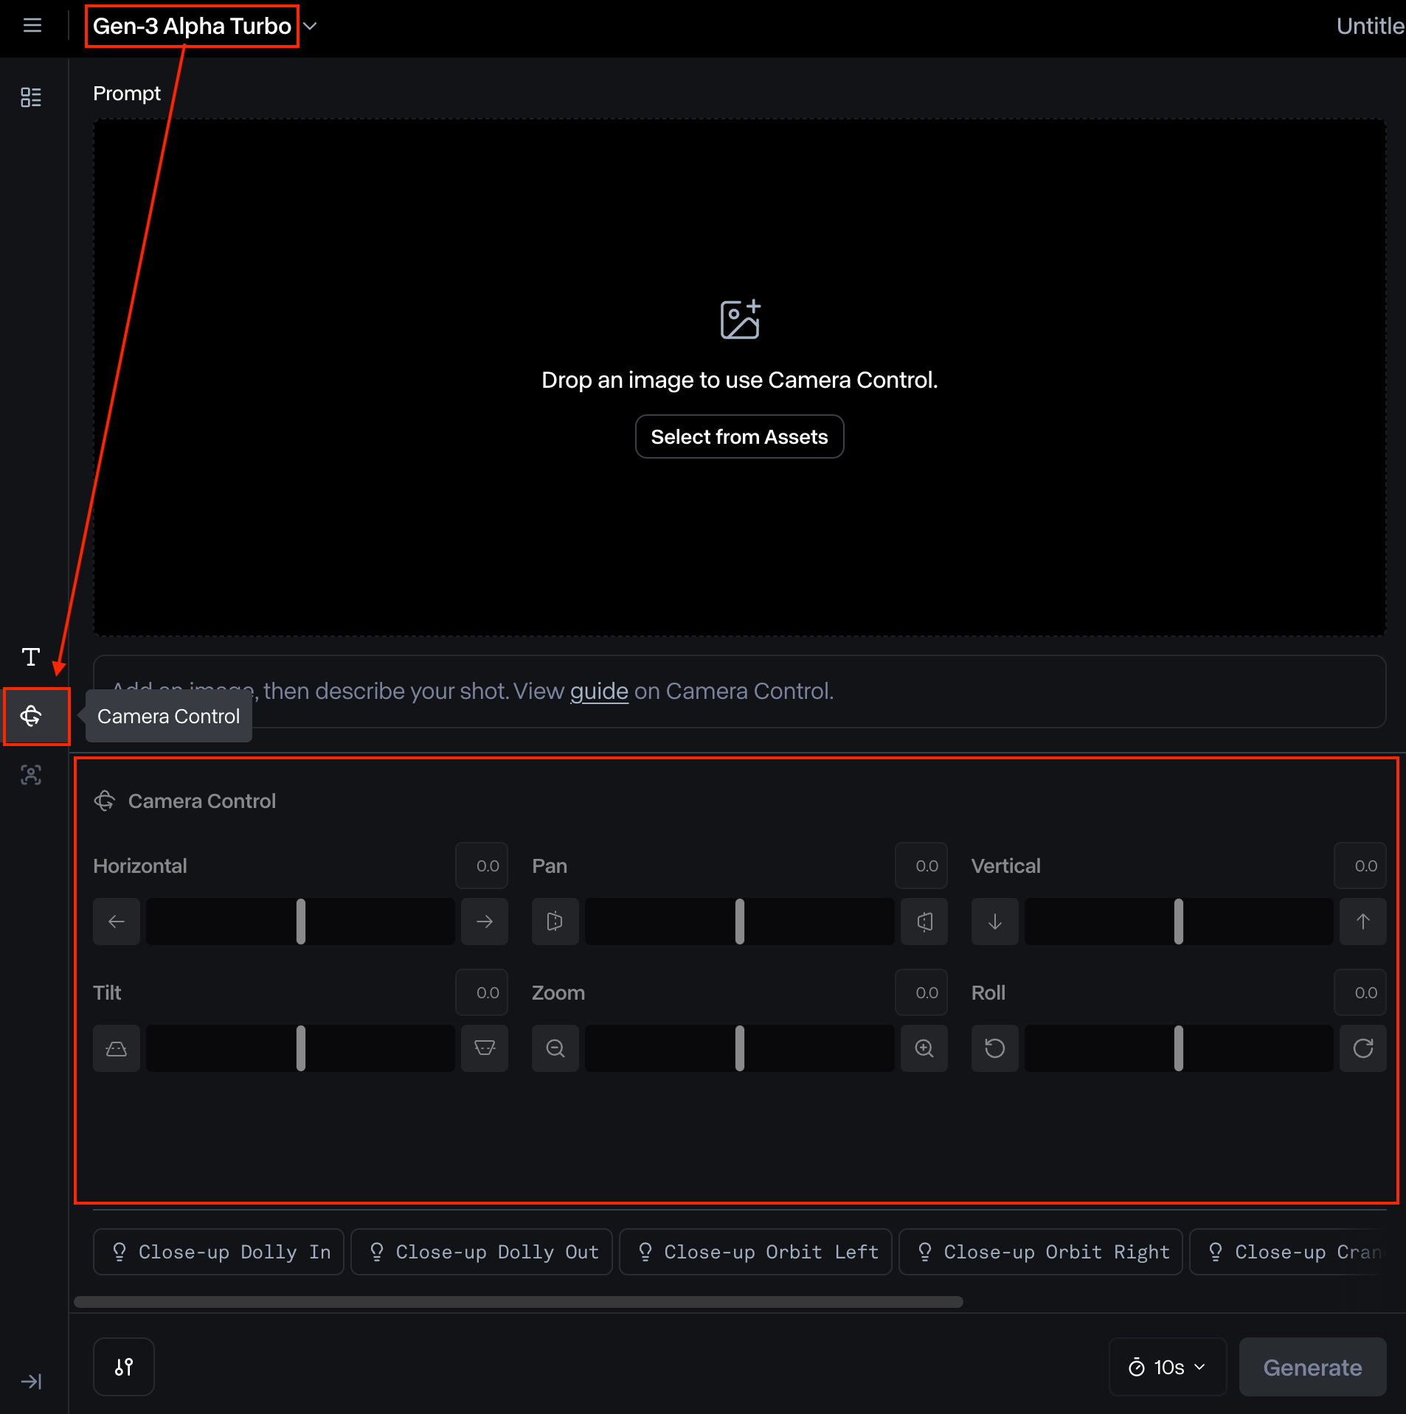Screen dimensions: 1406x1414
Task: Expand the collapsed sidebar arrow
Action: pos(31,1381)
